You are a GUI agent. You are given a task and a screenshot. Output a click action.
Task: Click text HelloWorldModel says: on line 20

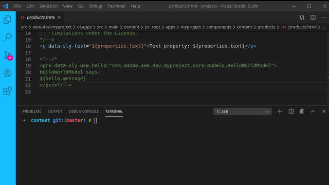70,72
